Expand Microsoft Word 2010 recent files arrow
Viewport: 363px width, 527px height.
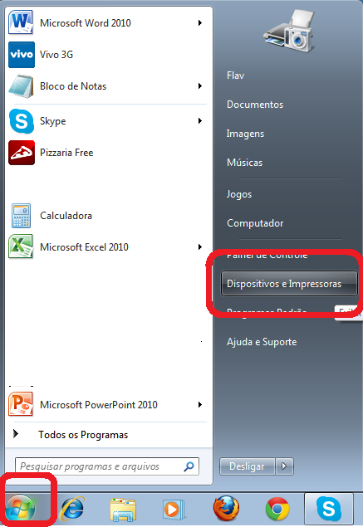click(200, 23)
